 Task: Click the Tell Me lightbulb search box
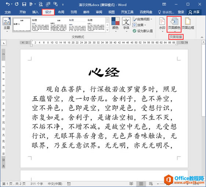166,12
